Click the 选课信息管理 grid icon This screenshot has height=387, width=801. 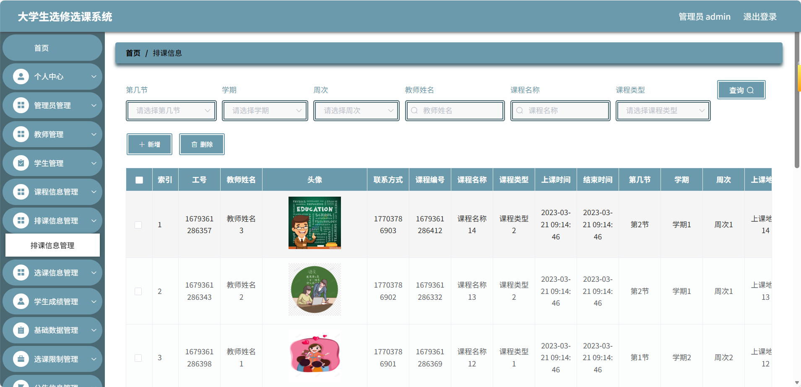[21, 273]
